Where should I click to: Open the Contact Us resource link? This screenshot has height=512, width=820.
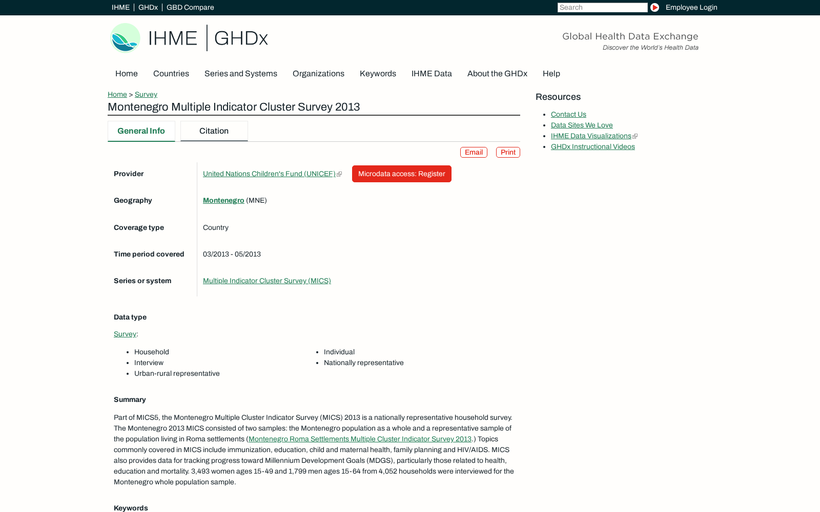tap(568, 114)
